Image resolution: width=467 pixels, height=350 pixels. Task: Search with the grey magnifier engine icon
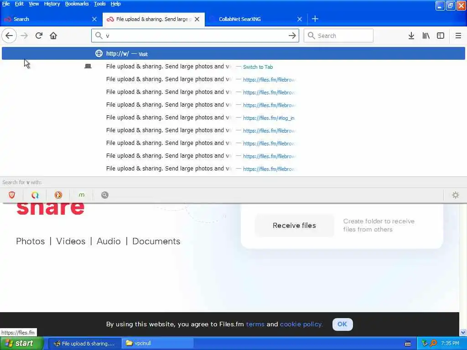point(105,195)
